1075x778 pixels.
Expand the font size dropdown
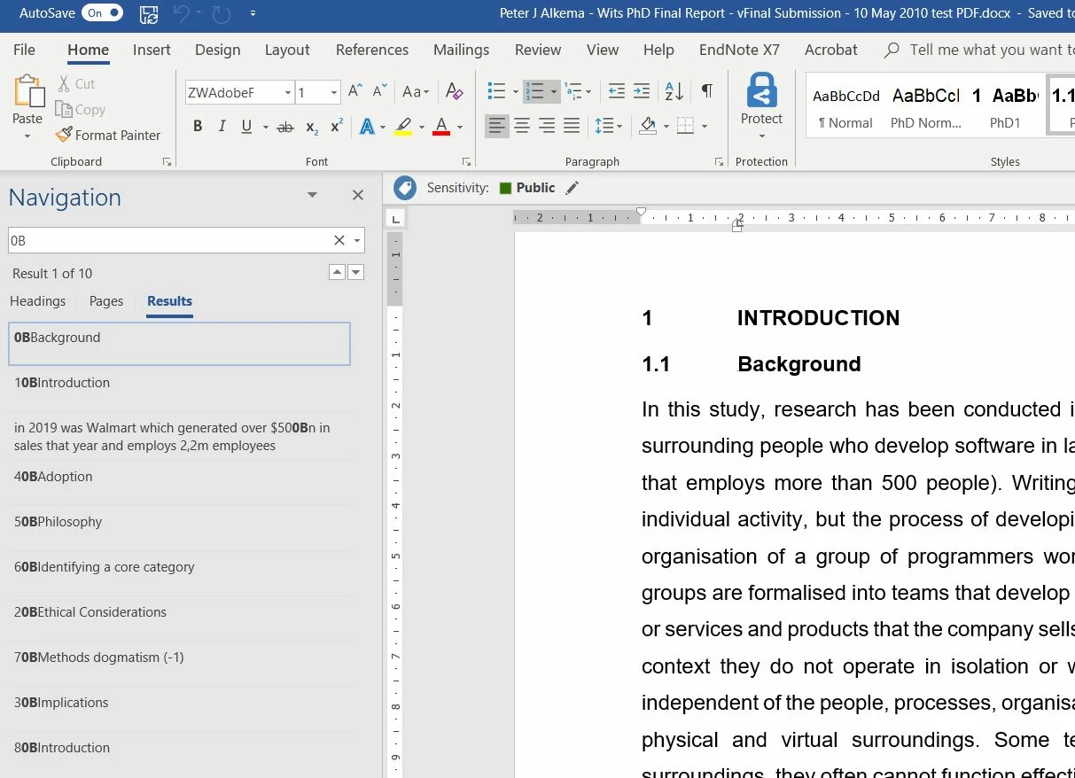click(x=334, y=92)
